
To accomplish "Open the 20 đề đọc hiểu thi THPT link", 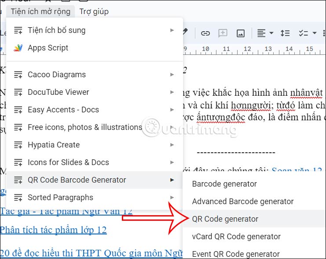I will point(91,253).
